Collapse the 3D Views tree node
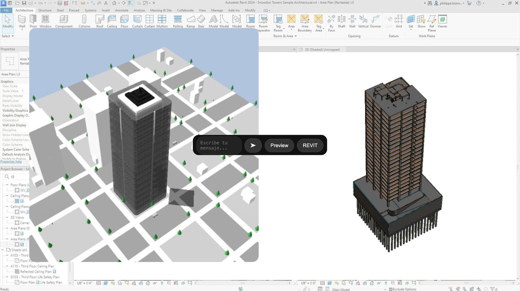Viewport: 520px width, 291px height. (x=7, y=217)
